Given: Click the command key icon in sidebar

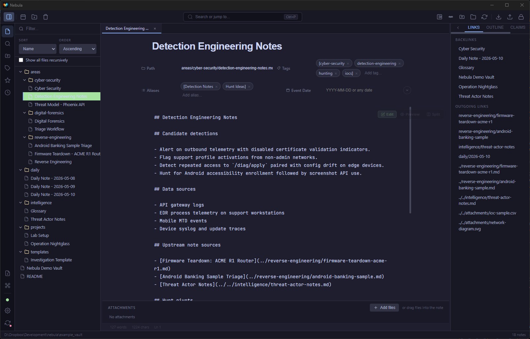Looking at the screenshot, I should pos(8,285).
